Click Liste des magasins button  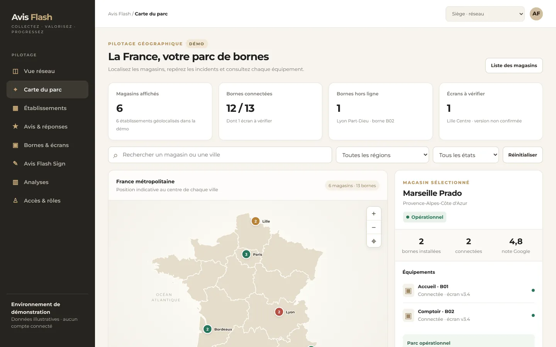click(x=514, y=66)
